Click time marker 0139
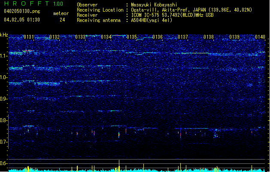270x172 pixels. pos(234,37)
